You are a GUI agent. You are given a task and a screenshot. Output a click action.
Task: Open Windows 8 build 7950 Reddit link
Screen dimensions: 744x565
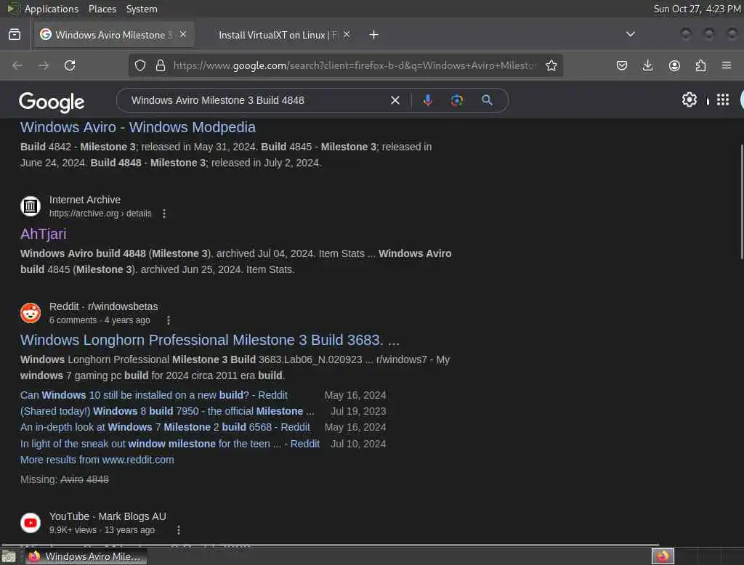(x=167, y=411)
